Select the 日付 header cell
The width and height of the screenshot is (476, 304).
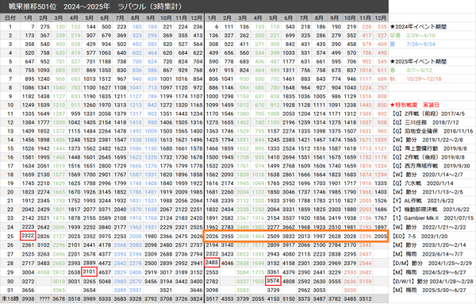[x=10, y=18]
